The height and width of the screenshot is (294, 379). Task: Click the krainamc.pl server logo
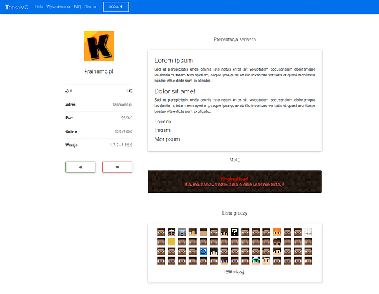point(99,46)
